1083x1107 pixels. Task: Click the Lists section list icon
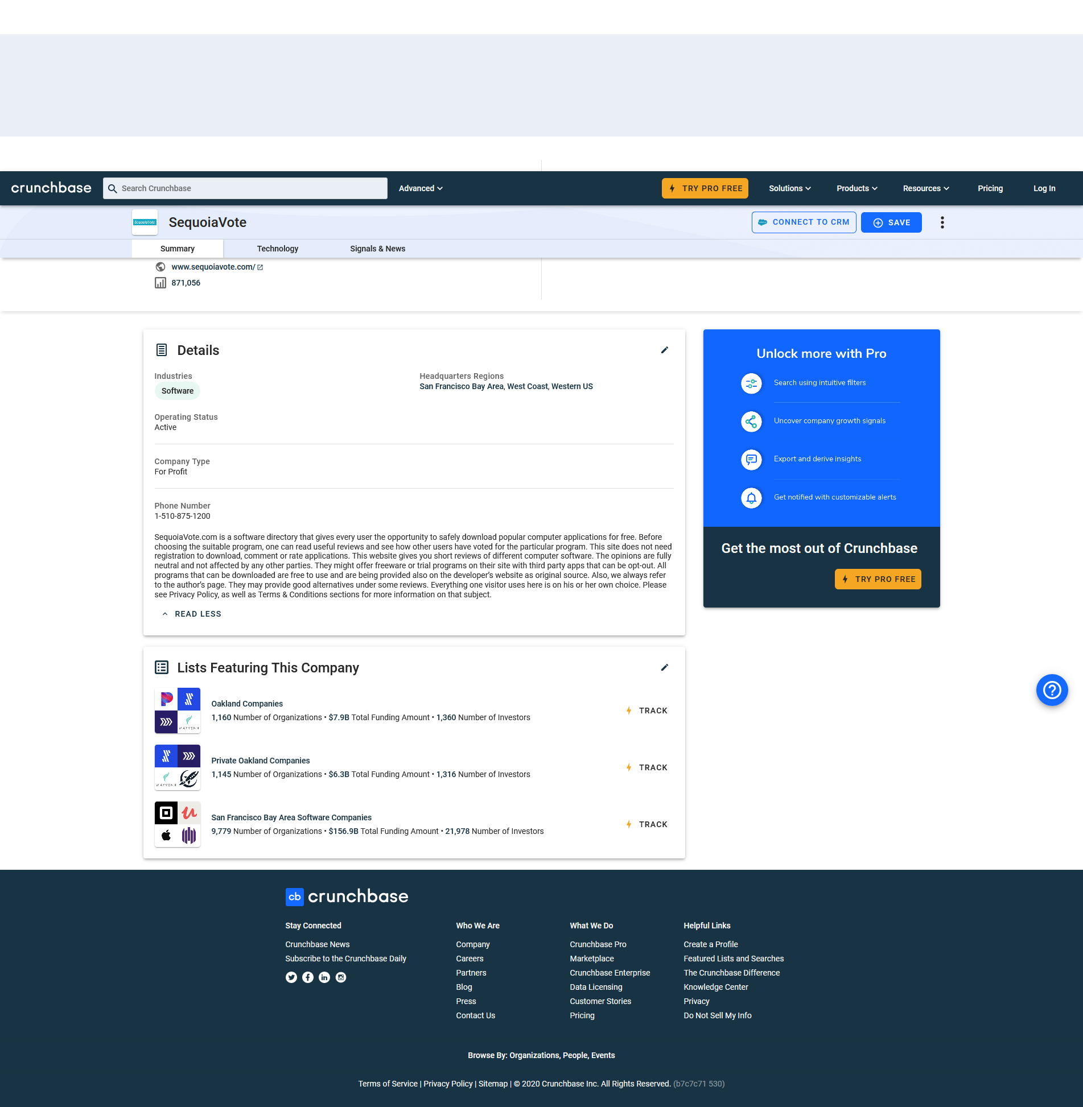[x=162, y=667]
